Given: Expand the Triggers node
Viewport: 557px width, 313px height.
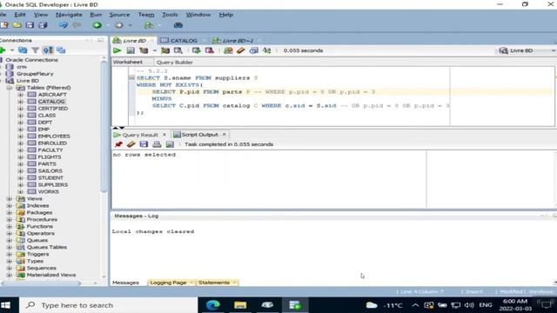Looking at the screenshot, I should 10,254.
